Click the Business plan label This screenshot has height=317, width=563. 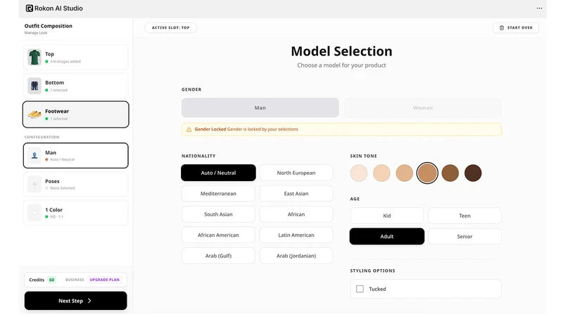pyautogui.click(x=75, y=280)
